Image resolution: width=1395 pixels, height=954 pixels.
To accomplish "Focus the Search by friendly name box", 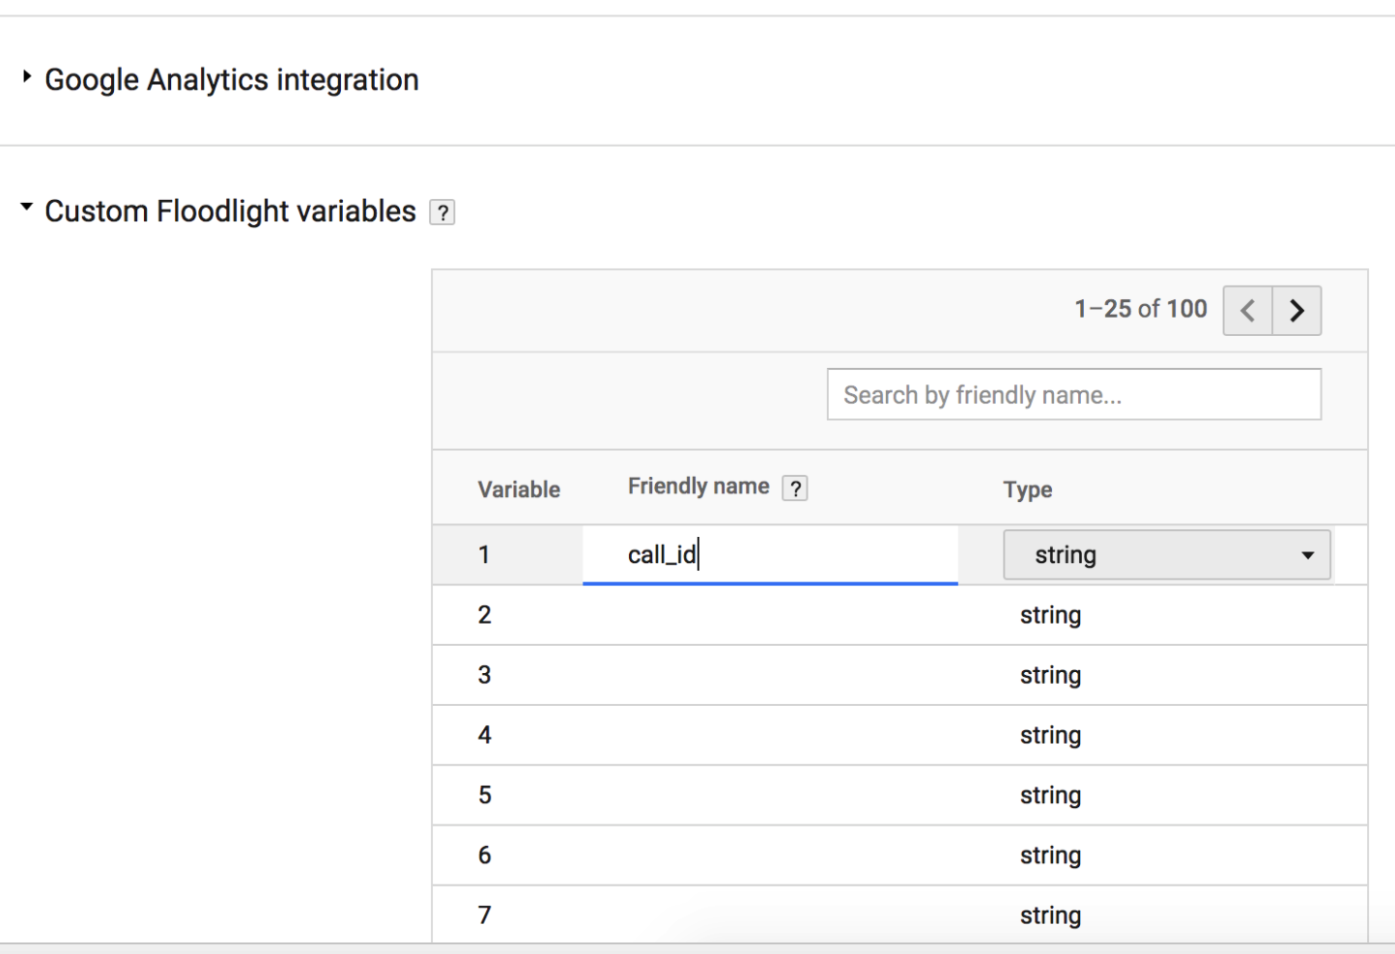I will tap(1073, 395).
